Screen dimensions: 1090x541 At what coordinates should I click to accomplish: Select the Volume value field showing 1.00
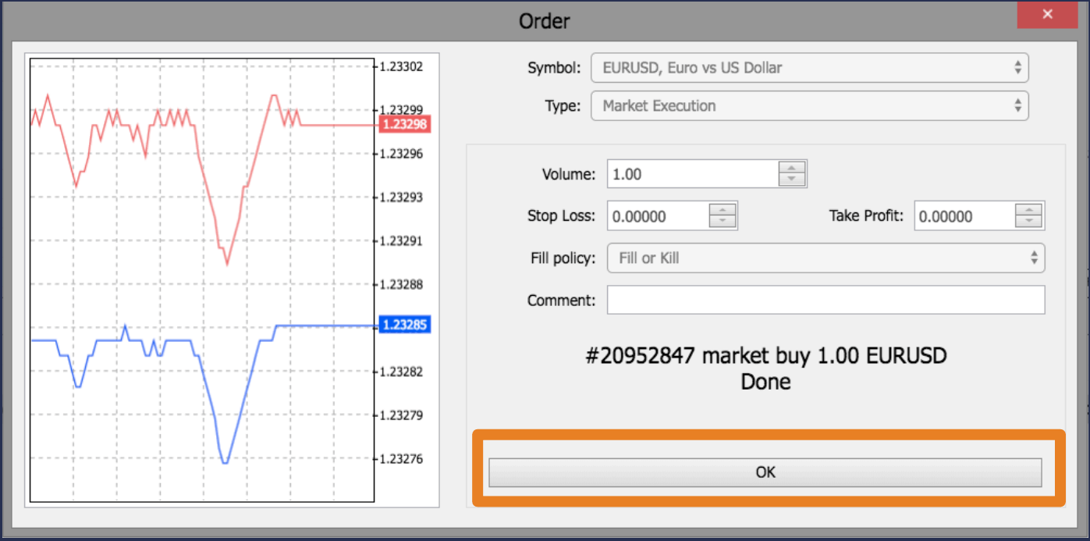tap(687, 173)
